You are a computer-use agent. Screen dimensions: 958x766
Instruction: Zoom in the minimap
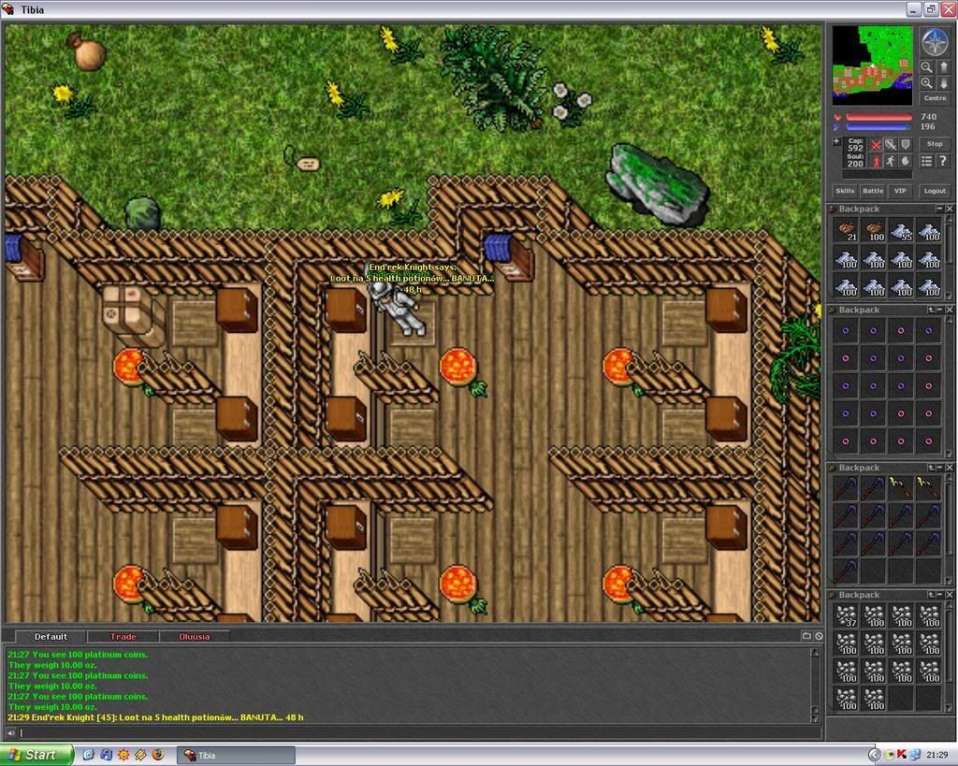[927, 83]
